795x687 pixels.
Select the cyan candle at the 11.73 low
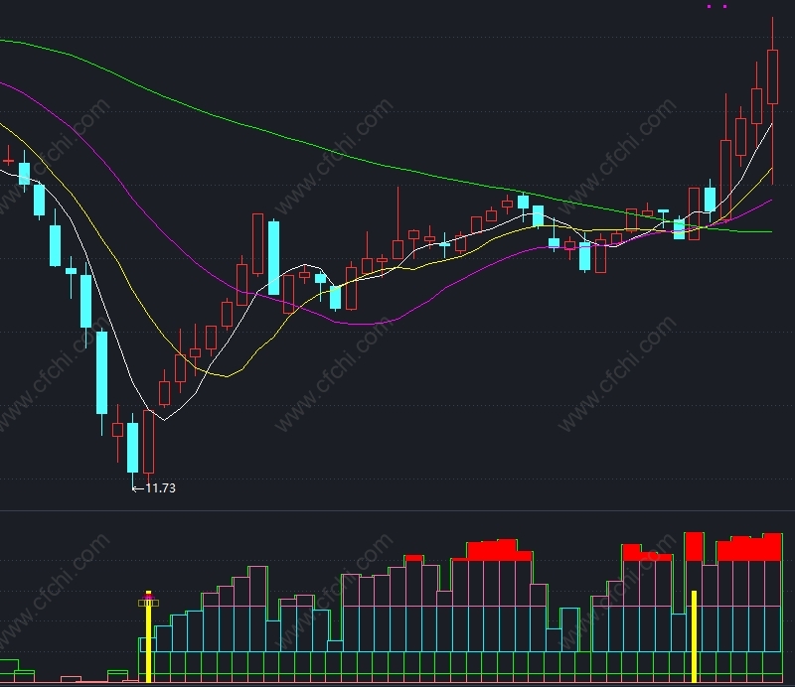point(132,451)
